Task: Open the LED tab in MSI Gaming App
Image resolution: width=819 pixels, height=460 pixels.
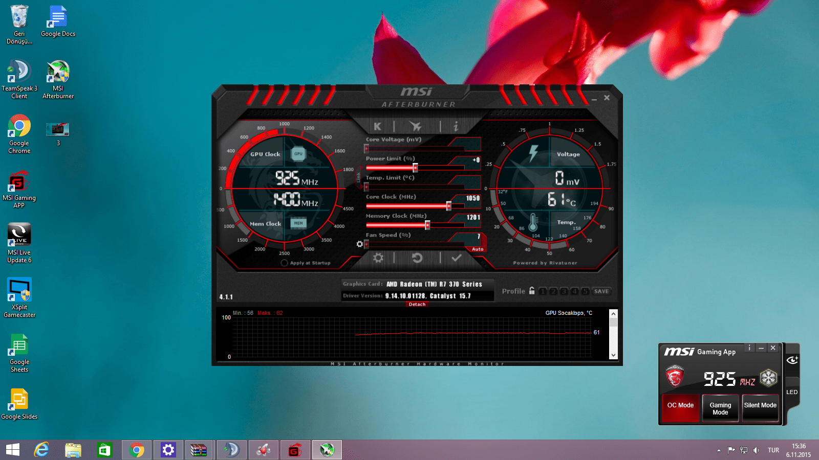Action: click(791, 392)
